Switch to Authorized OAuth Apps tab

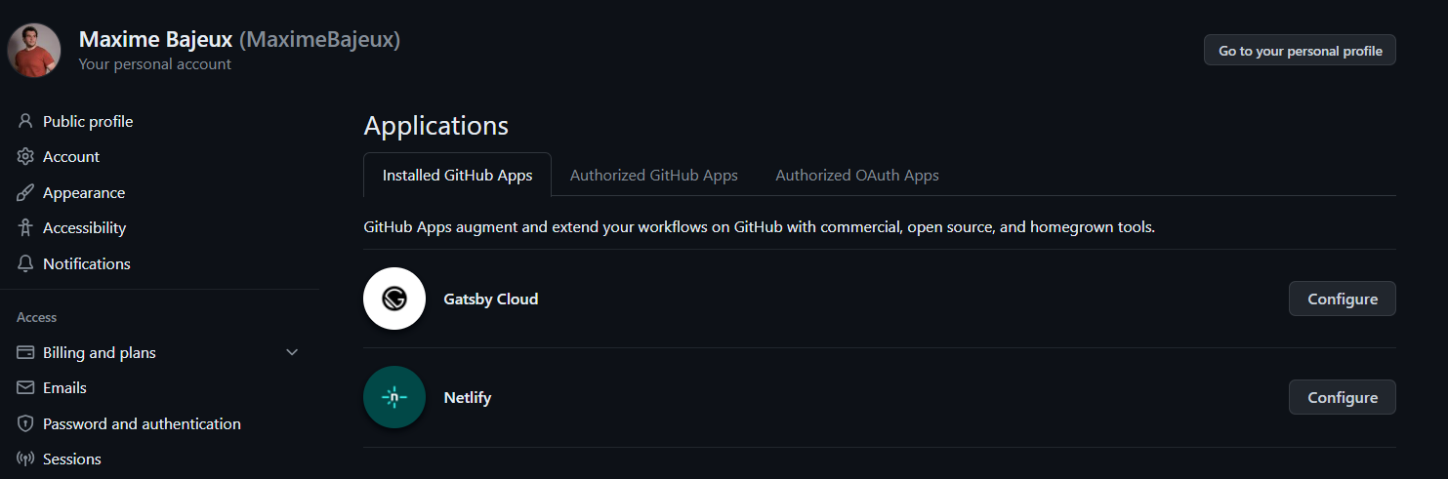click(857, 176)
